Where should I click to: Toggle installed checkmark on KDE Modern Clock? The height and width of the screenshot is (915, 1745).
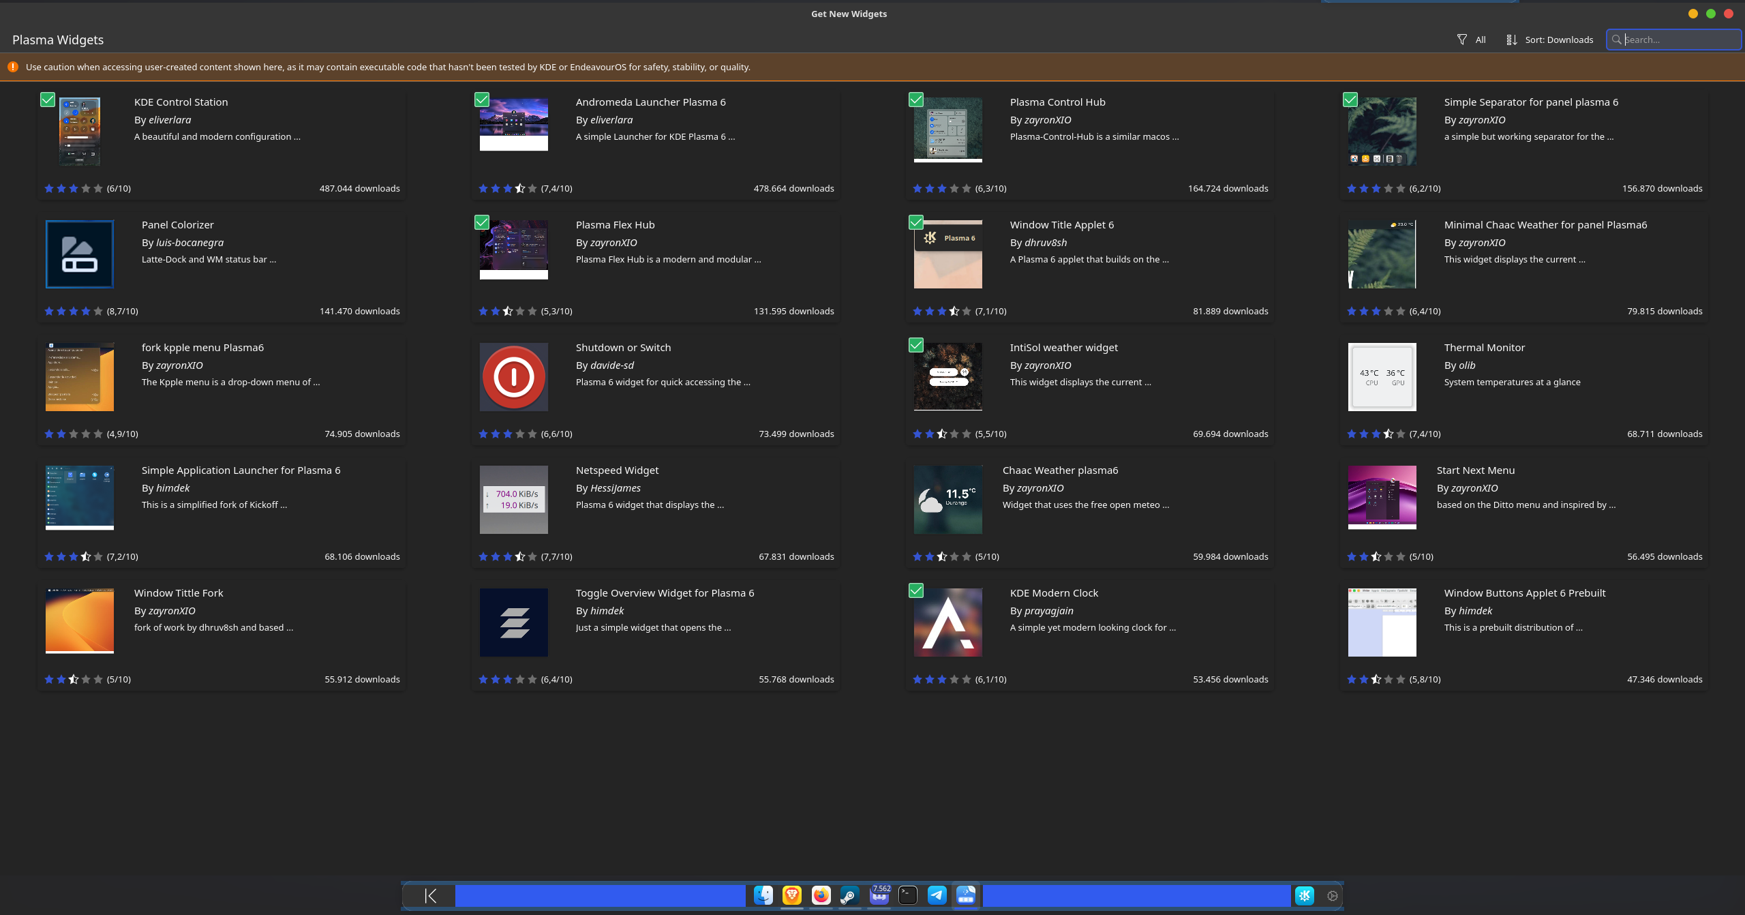916,590
